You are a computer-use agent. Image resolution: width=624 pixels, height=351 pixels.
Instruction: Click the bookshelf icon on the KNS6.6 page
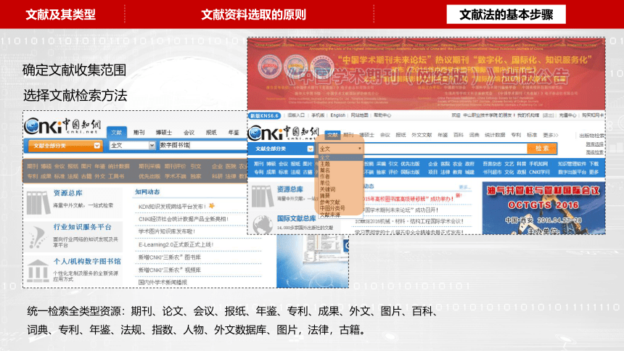tap(262, 197)
